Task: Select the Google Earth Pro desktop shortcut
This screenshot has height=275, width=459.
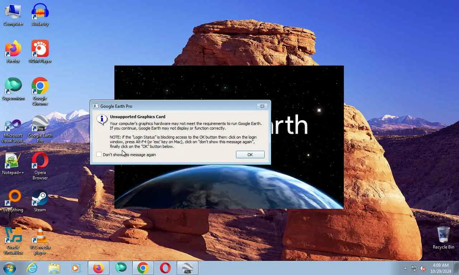Action: pyautogui.click(x=40, y=129)
